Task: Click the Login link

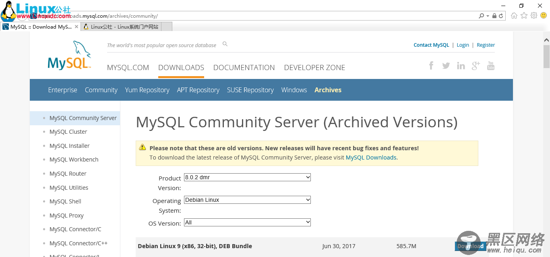Action: pyautogui.click(x=463, y=45)
